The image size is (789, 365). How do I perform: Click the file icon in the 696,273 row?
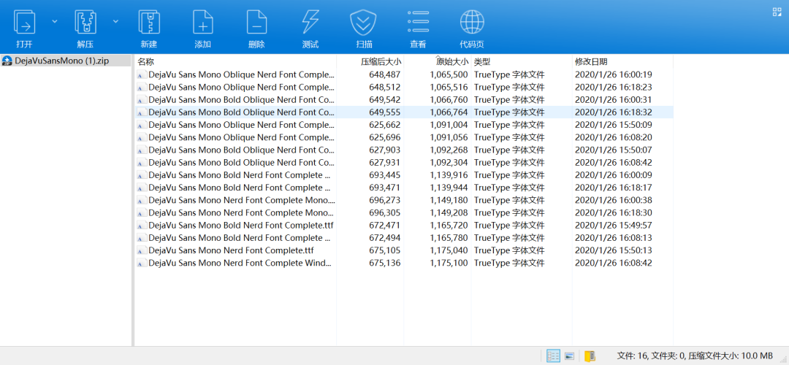(142, 201)
